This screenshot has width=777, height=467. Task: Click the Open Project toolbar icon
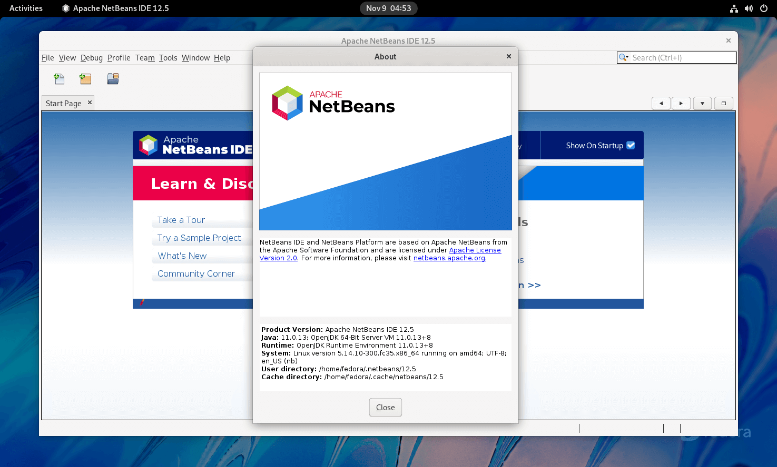pyautogui.click(x=113, y=79)
